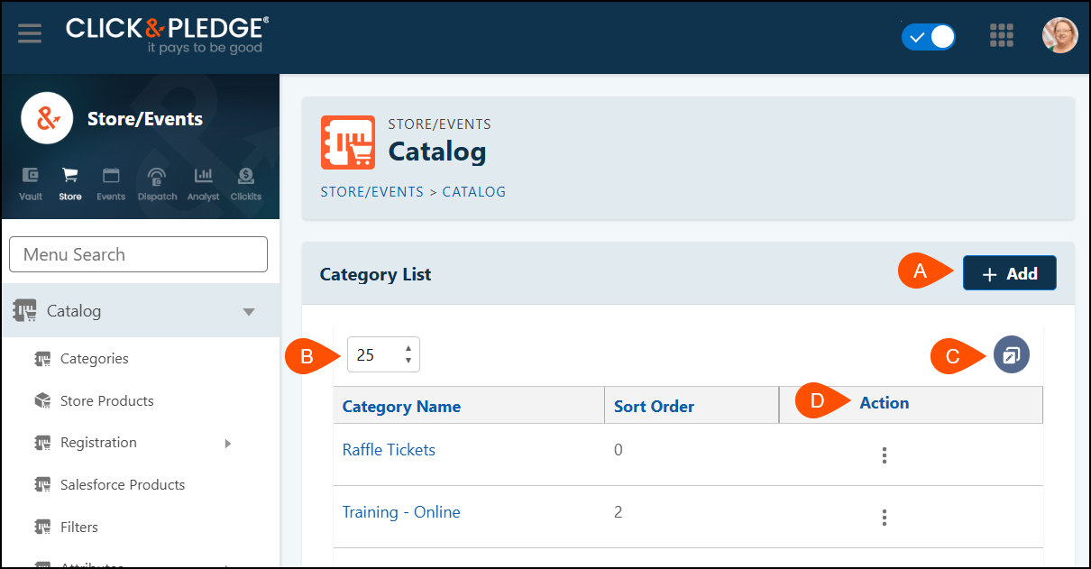Select the Events calendar icon
This screenshot has height=569, width=1091.
[110, 183]
